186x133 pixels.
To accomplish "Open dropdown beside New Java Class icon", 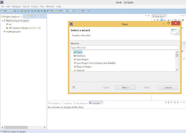I will point(28,11).
